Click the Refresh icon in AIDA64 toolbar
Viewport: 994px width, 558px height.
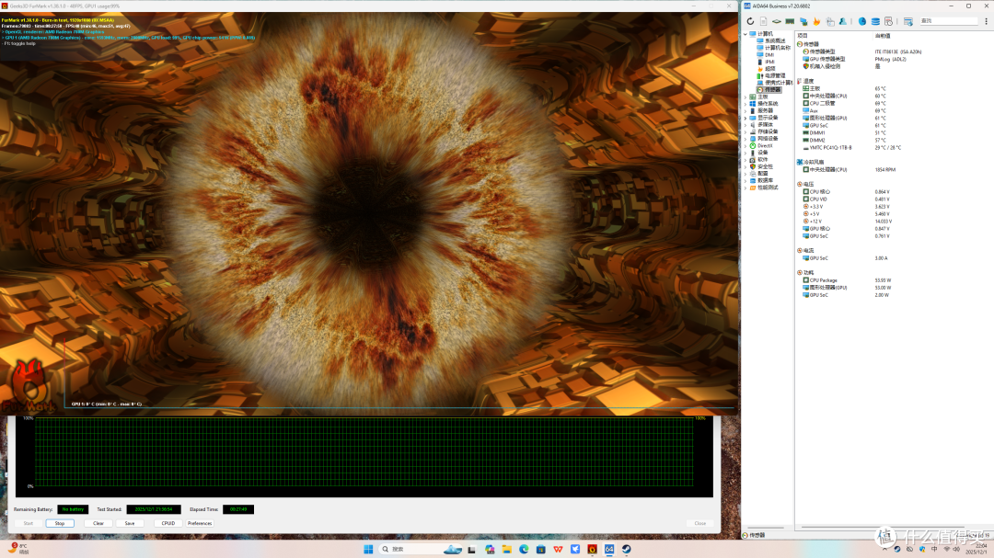click(751, 21)
